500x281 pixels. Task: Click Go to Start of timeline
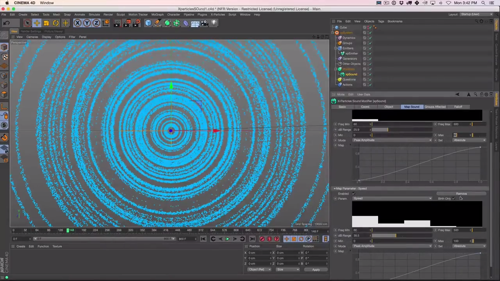203,239
